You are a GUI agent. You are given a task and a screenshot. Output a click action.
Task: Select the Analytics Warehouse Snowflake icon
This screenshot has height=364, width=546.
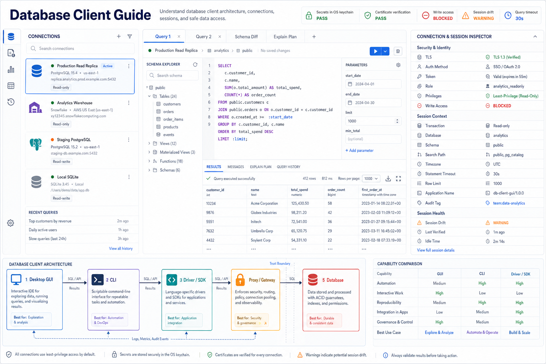35,107
